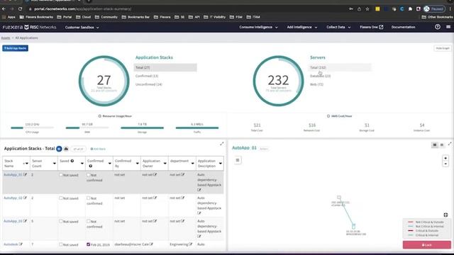Edit Application Owner for AutoApp_01 row
Viewport: 454px width, 255px height.
pyautogui.click(x=155, y=175)
